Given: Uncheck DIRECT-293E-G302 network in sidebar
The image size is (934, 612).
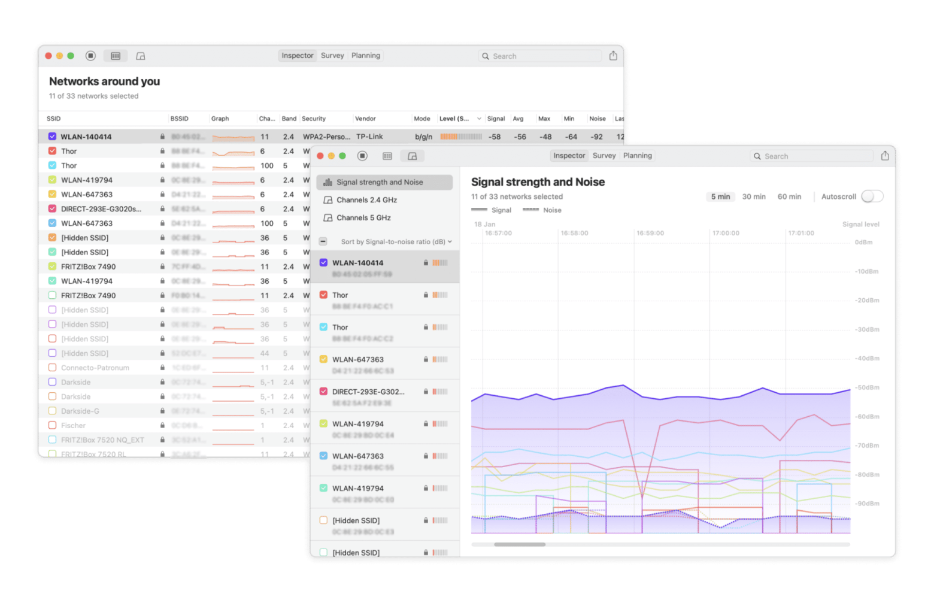Looking at the screenshot, I should 323,392.
